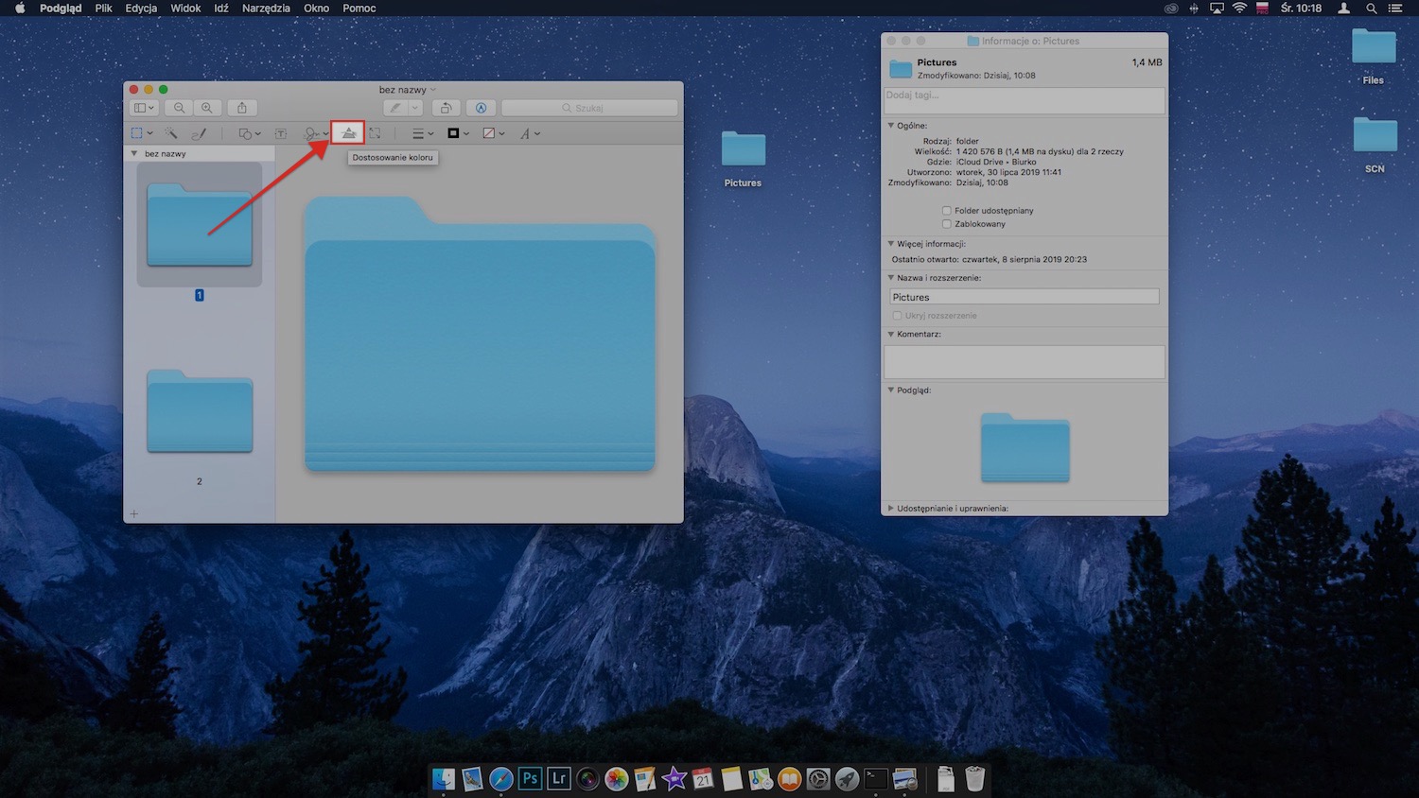
Task: Click the Adjust Size tool
Action: [x=375, y=132]
